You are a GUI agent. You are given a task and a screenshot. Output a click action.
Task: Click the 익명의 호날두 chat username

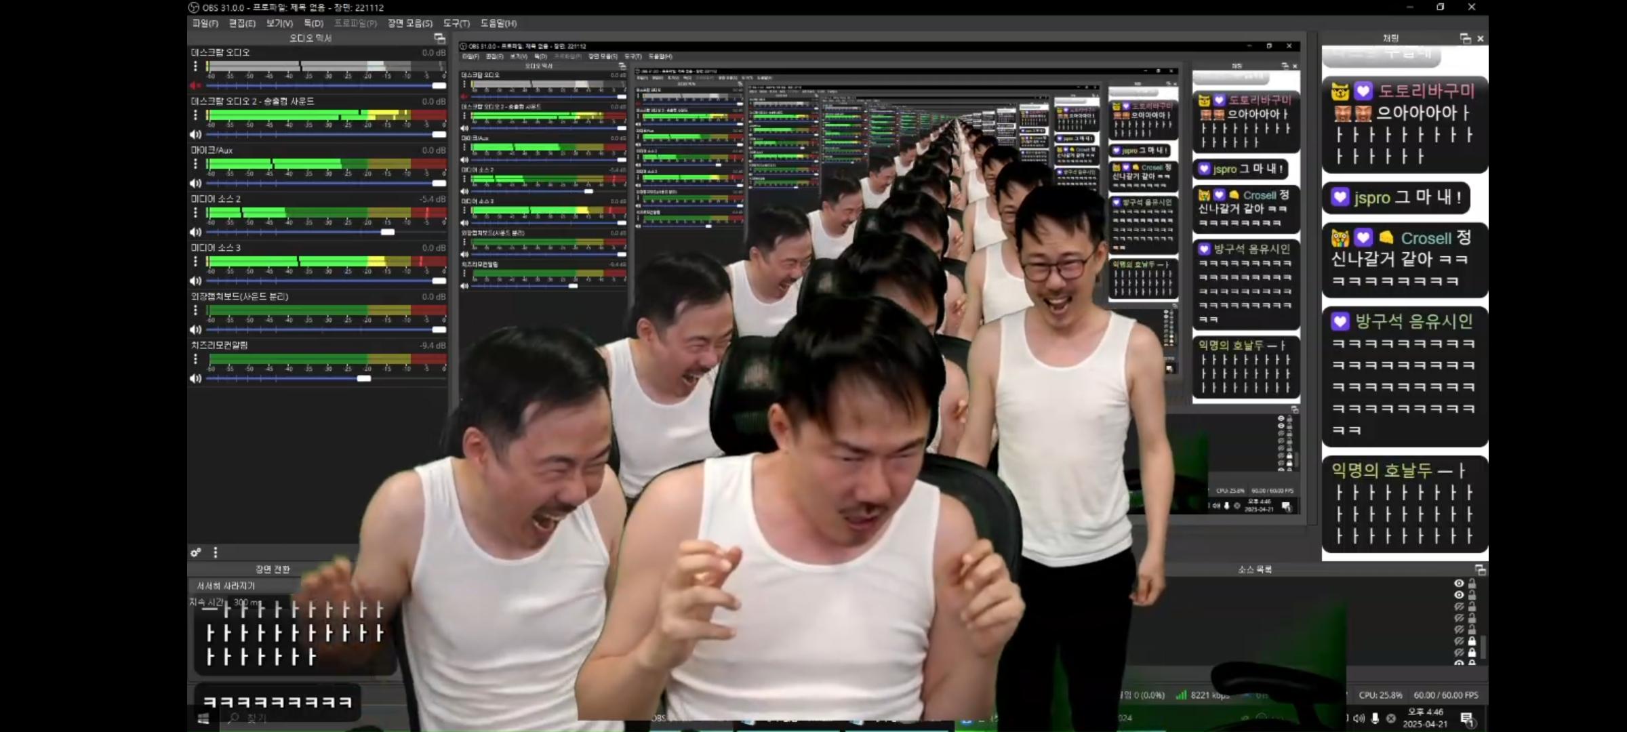pyautogui.click(x=1382, y=470)
